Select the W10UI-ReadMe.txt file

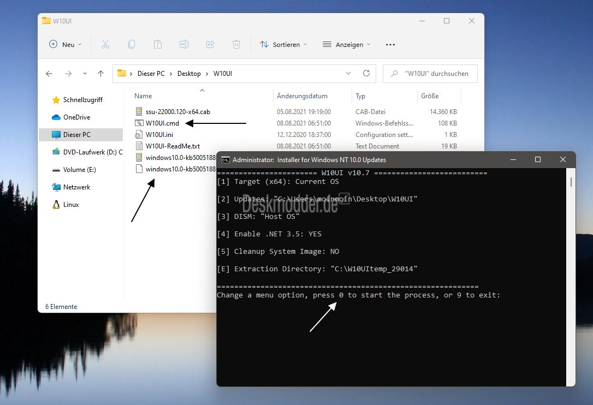[x=173, y=146]
